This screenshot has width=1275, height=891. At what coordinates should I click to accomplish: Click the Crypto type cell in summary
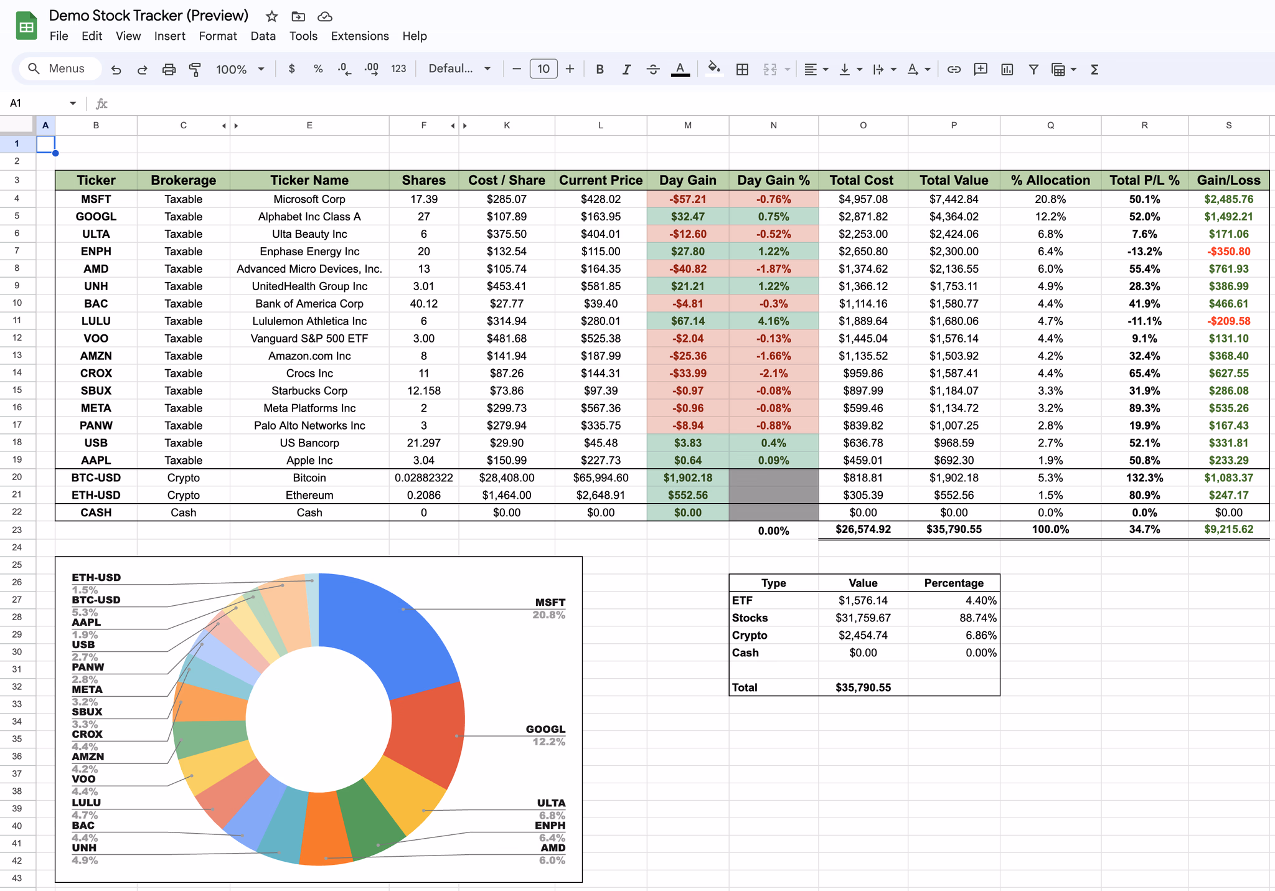(774, 635)
